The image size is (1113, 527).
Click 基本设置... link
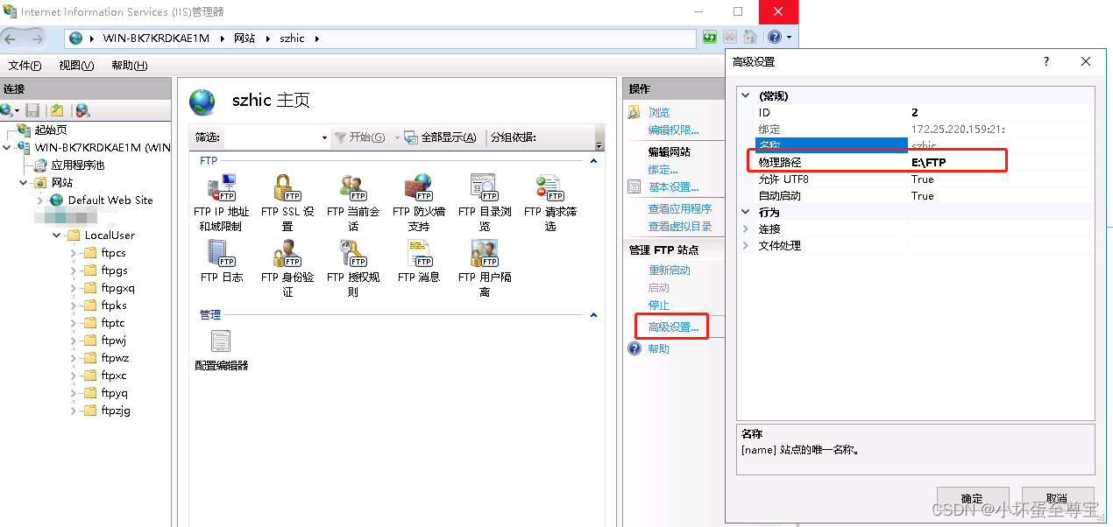click(673, 186)
